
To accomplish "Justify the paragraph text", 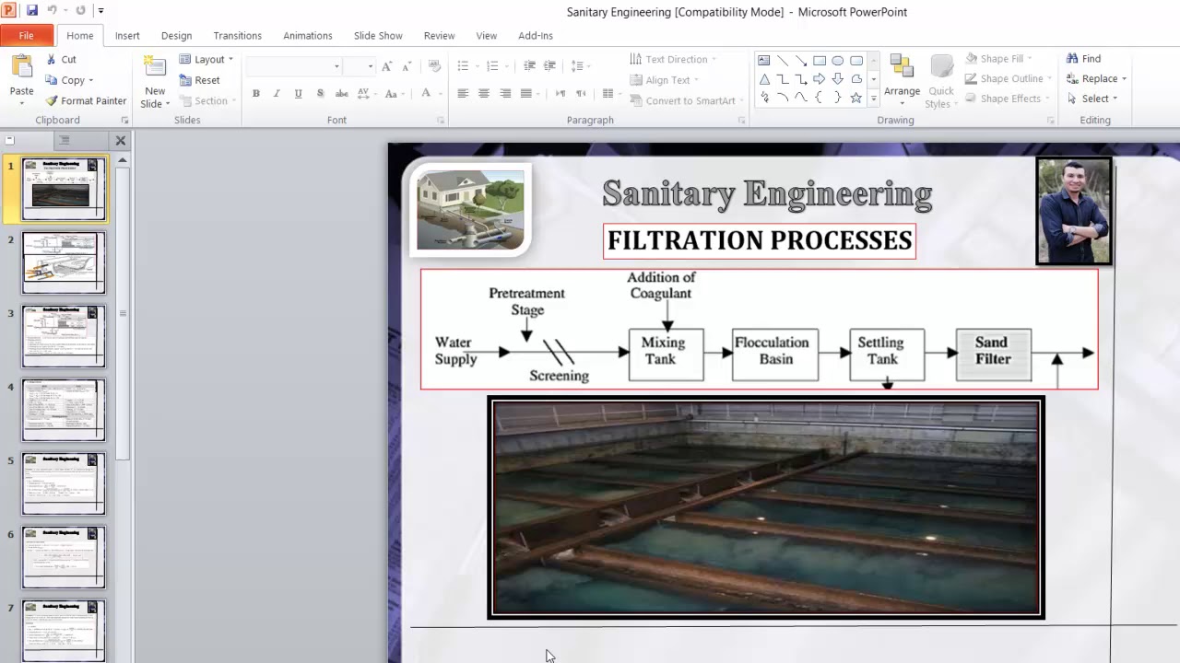I will [x=526, y=94].
